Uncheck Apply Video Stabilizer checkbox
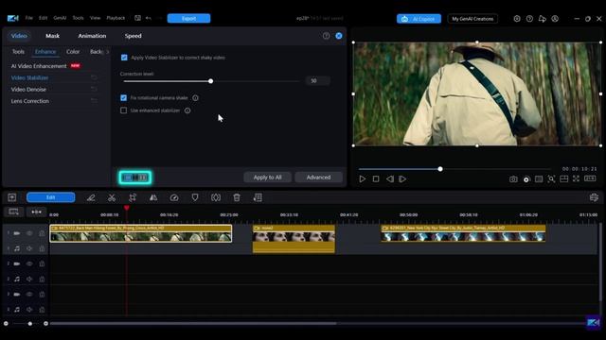606x340 pixels. (x=124, y=58)
